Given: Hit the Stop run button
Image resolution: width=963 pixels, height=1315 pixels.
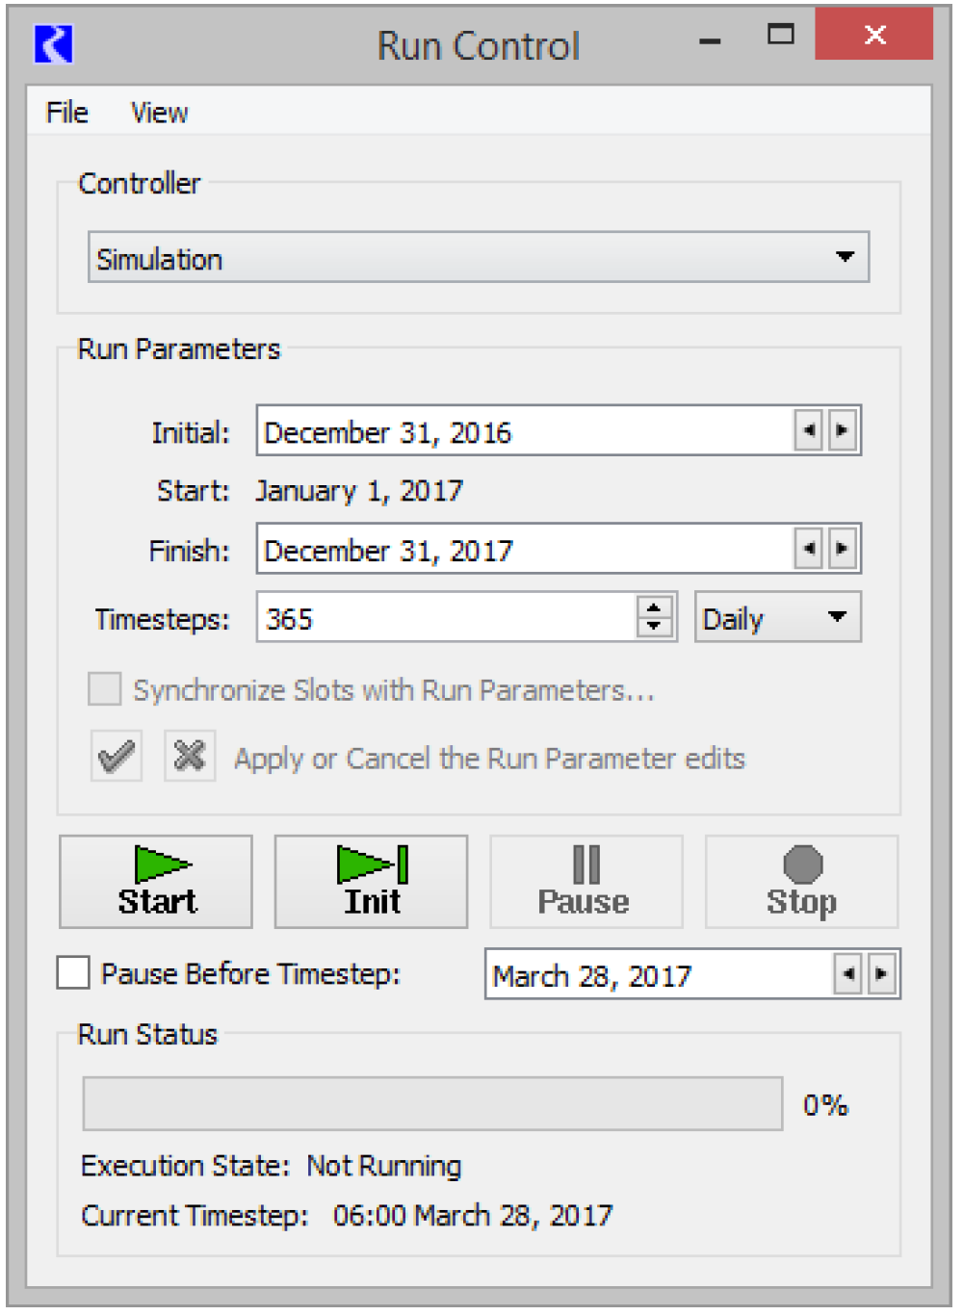Looking at the screenshot, I should (x=801, y=881).
